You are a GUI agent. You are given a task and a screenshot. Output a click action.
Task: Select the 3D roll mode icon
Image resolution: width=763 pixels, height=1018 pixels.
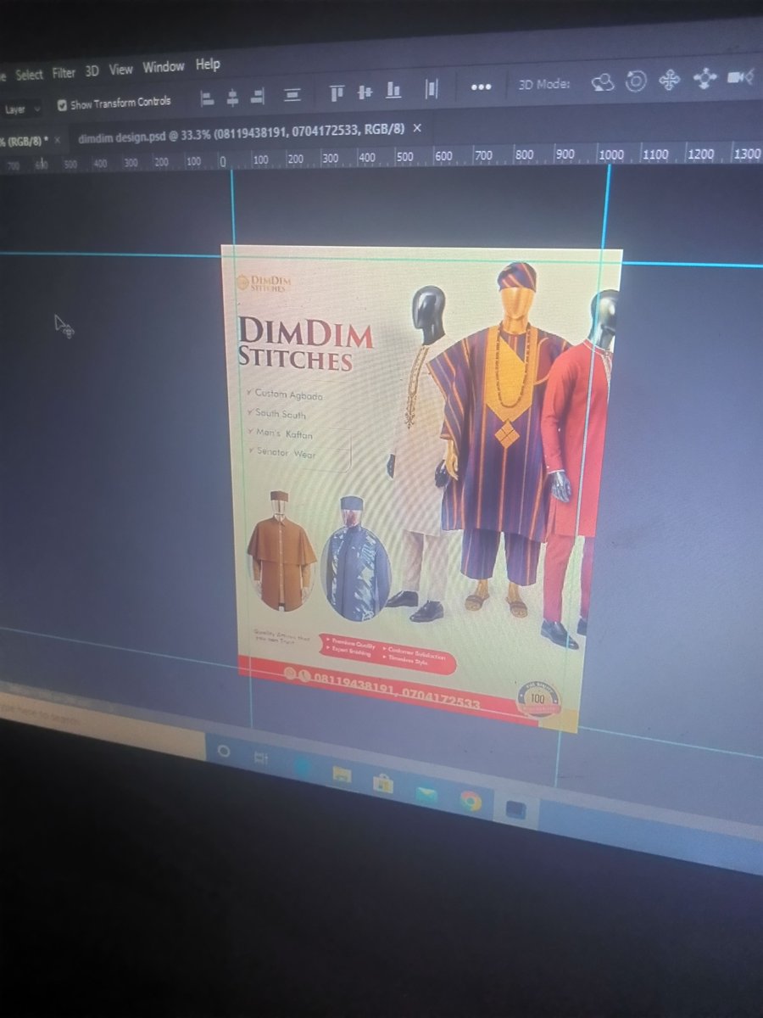point(636,81)
